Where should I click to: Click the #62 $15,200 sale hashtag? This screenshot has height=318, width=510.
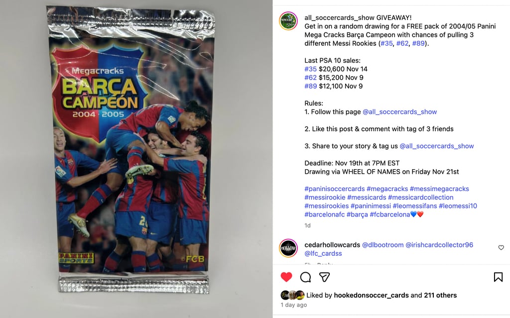310,78
